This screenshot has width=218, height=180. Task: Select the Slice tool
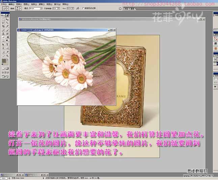tap(7, 26)
